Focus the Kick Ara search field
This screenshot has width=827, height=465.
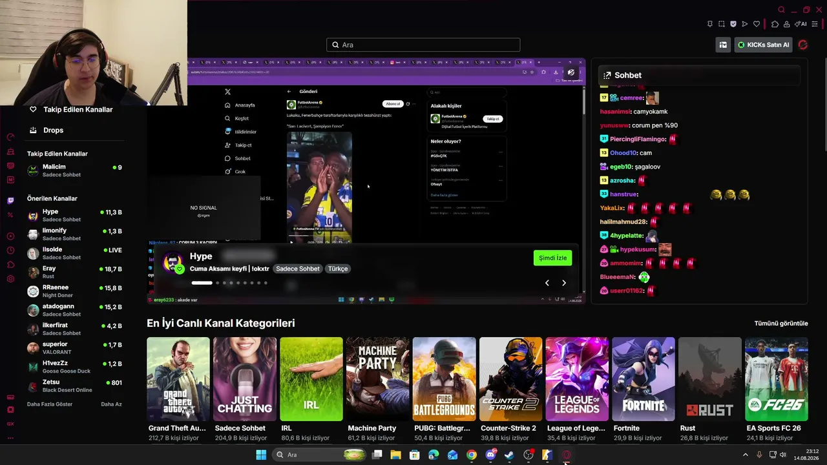click(423, 45)
